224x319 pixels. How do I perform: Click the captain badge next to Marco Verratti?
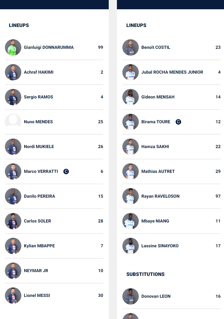pyautogui.click(x=66, y=171)
